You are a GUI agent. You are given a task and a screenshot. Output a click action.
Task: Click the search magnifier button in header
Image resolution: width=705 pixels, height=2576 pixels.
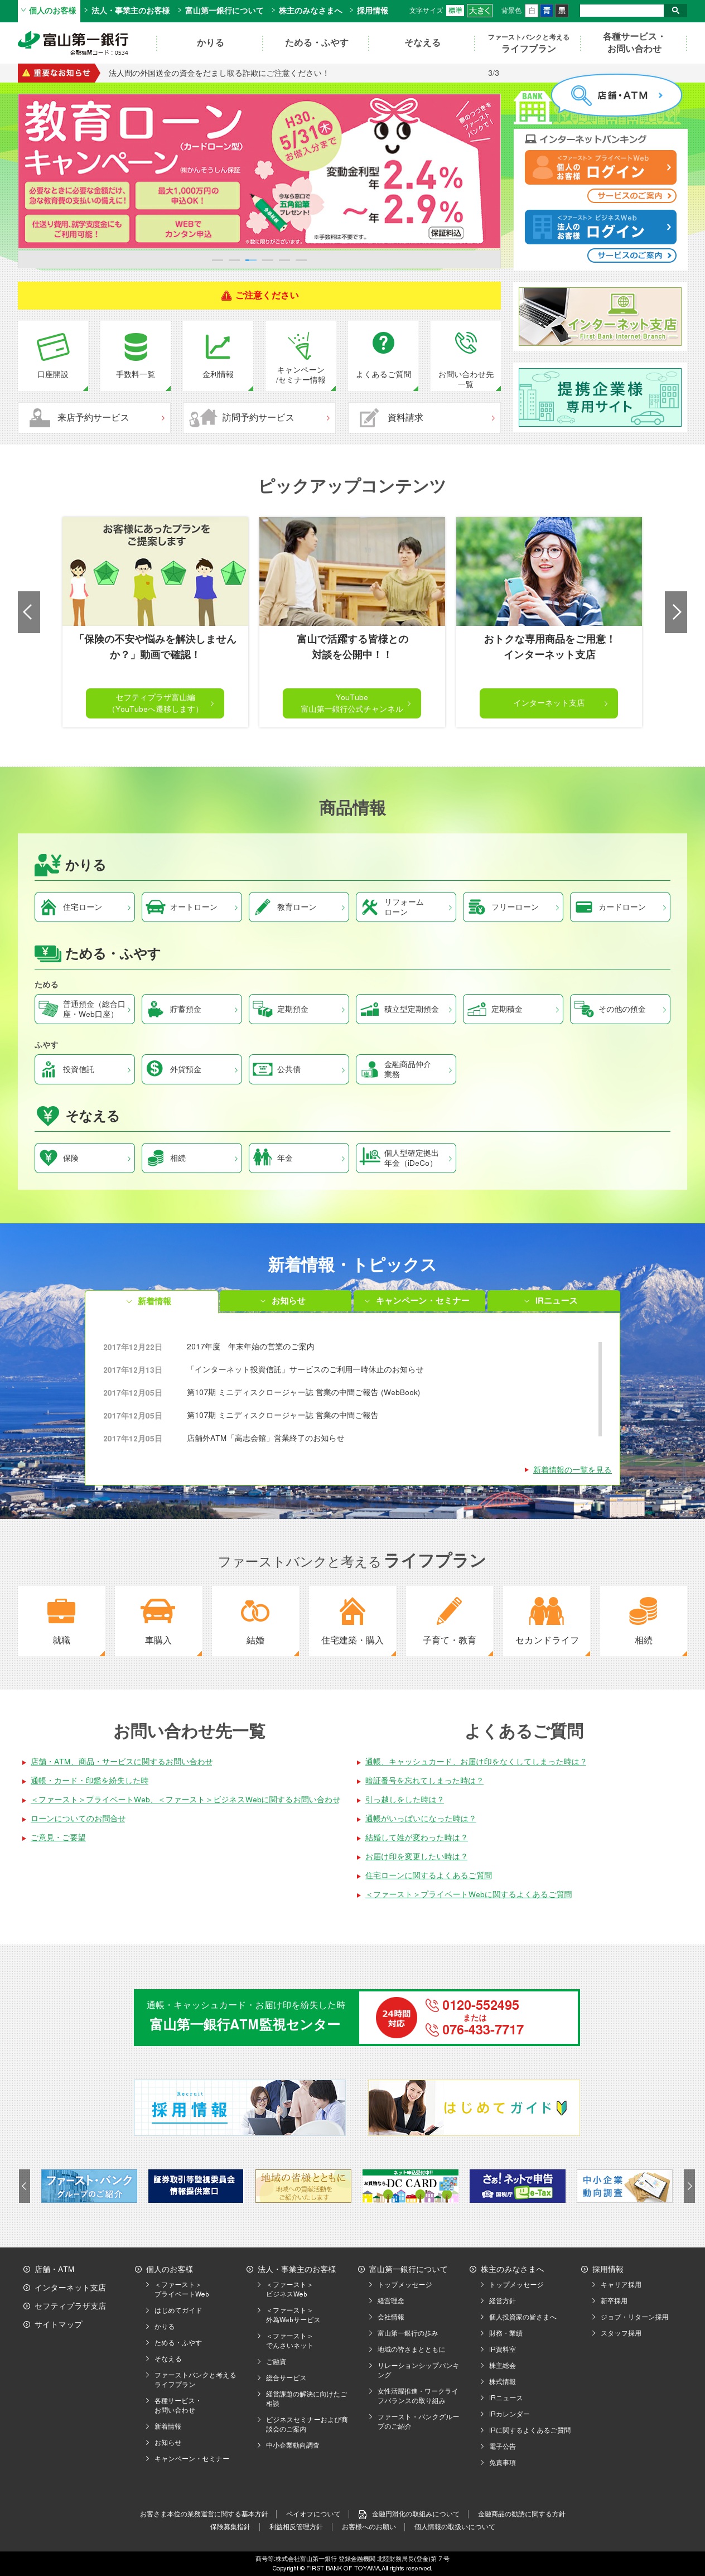pyautogui.click(x=675, y=11)
